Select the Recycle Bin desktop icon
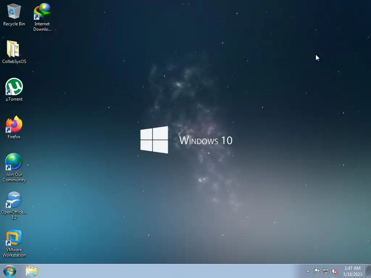This screenshot has width=371, height=278. 14,14
